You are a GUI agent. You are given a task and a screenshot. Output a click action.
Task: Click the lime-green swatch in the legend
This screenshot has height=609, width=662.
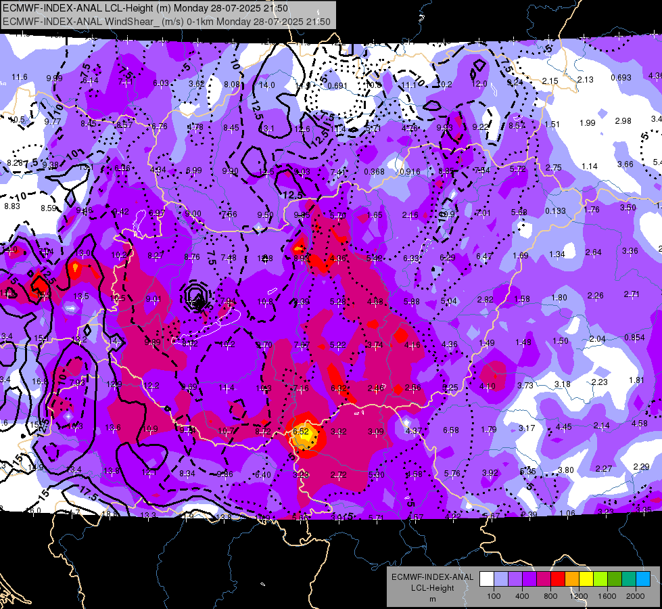click(x=600, y=579)
